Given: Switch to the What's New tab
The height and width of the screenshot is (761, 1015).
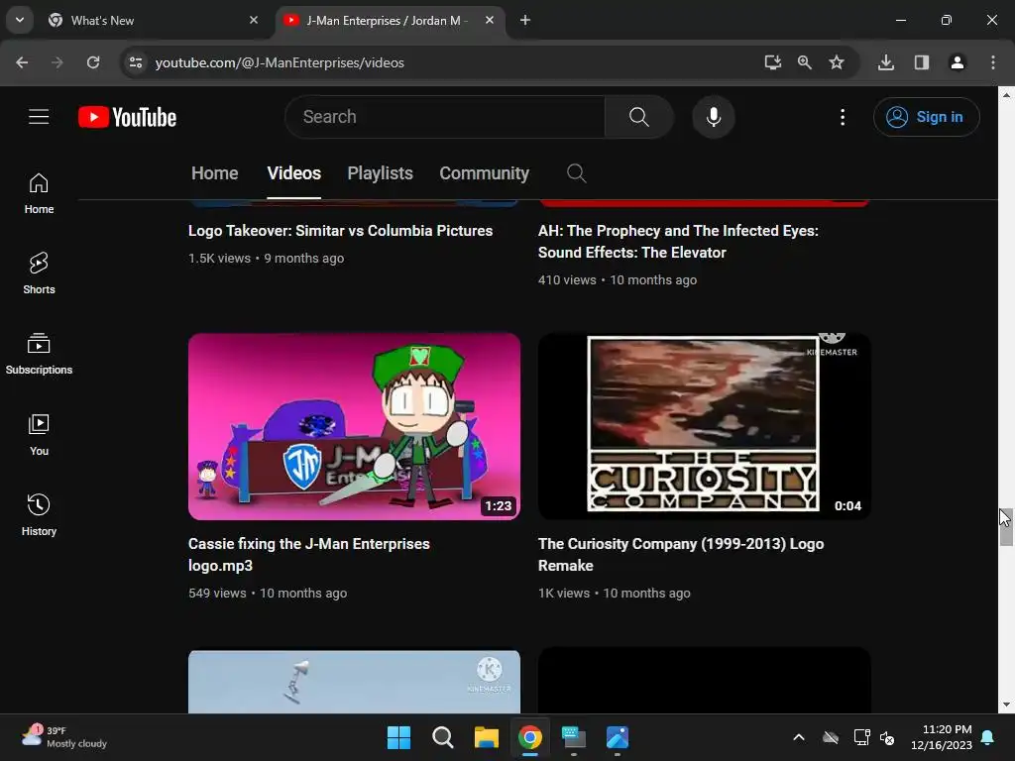Looking at the screenshot, I should (x=153, y=20).
